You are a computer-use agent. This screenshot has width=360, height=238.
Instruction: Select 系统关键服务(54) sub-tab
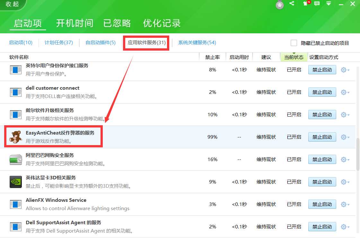pyautogui.click(x=197, y=43)
